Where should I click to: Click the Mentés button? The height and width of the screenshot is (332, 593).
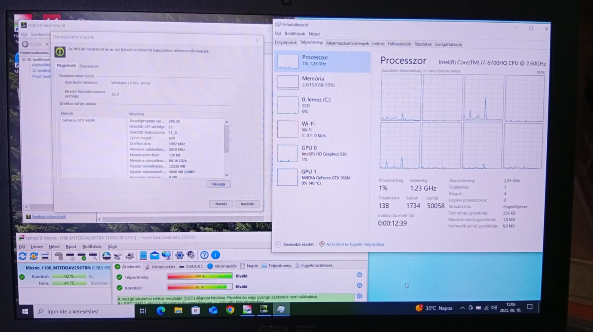tap(221, 204)
